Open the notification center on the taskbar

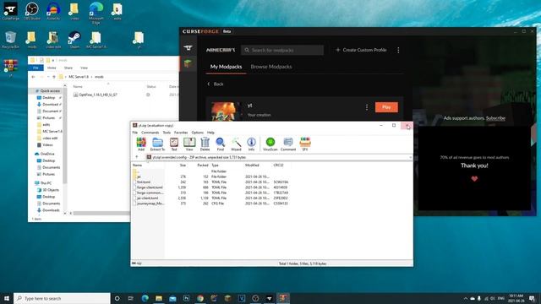tap(532, 298)
